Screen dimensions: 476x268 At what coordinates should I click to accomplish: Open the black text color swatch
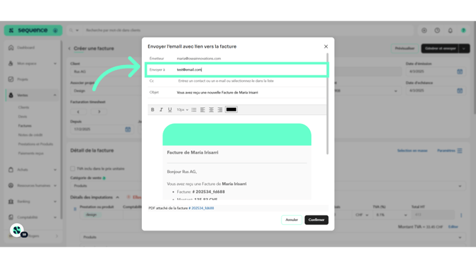coord(231,109)
